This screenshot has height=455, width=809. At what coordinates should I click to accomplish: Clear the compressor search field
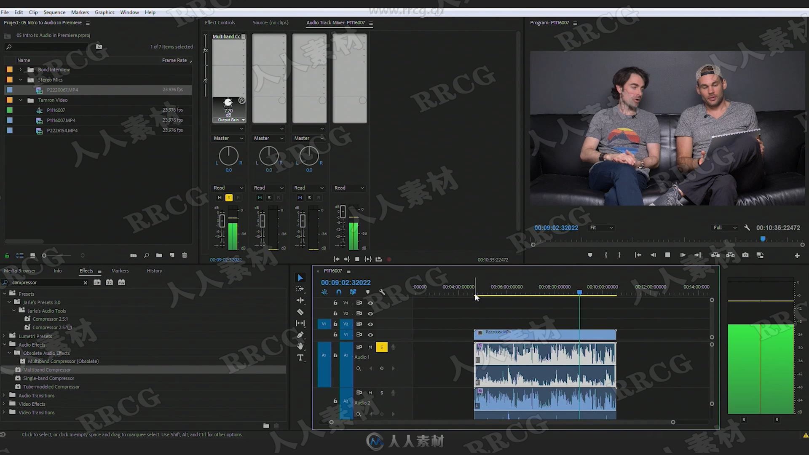[x=85, y=283]
